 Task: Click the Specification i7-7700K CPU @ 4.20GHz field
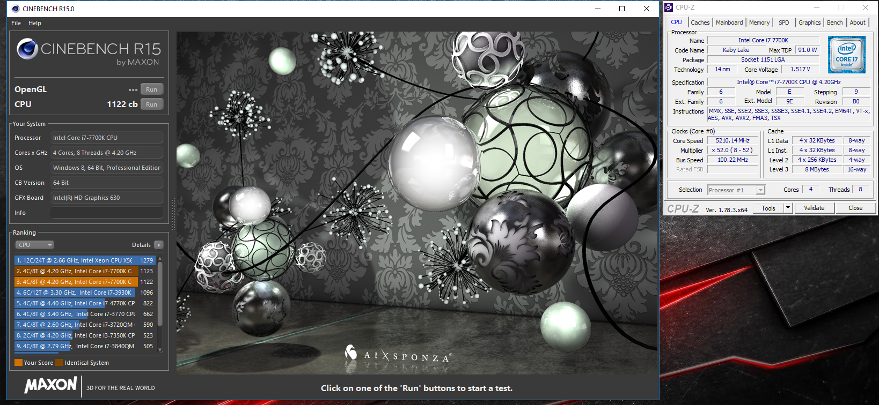pyautogui.click(x=789, y=82)
